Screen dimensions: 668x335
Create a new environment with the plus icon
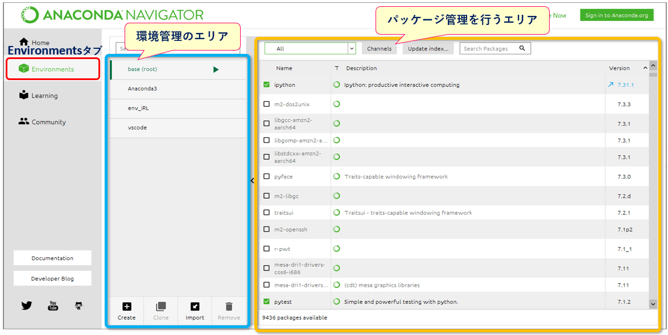click(126, 307)
